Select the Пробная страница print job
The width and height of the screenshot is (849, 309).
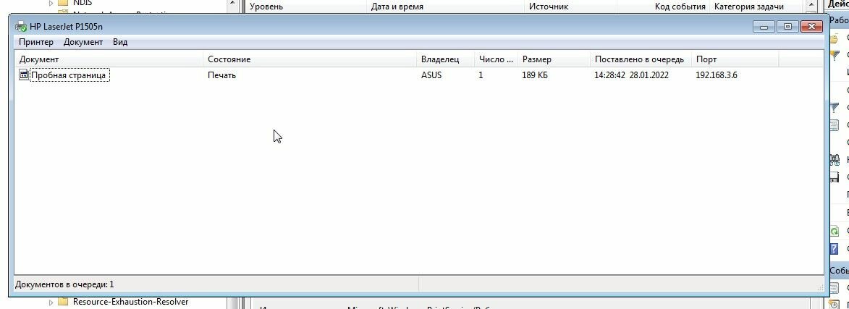pos(68,75)
